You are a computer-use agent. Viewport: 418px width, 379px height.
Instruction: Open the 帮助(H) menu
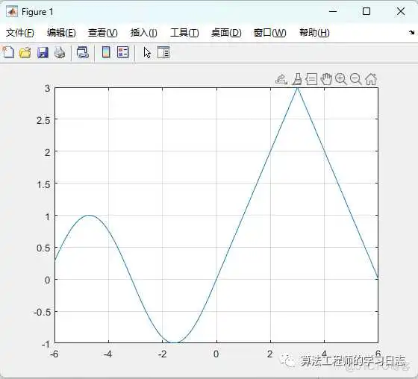tap(314, 33)
